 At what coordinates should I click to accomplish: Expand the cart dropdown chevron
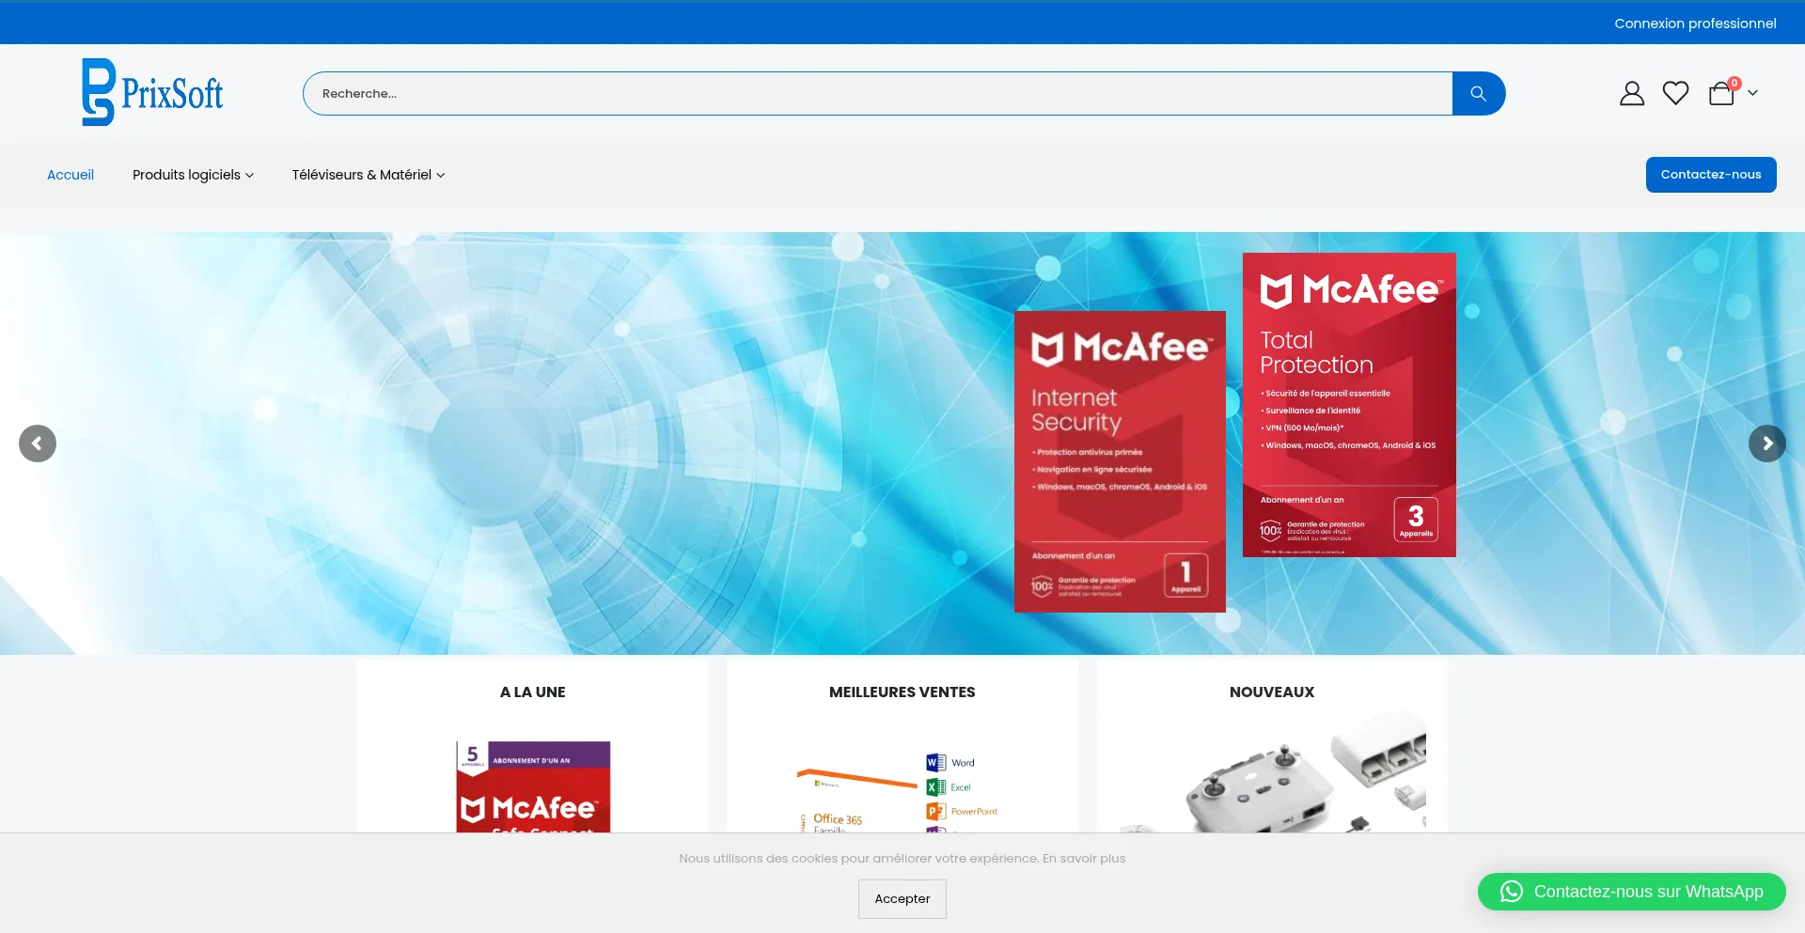point(1752,93)
